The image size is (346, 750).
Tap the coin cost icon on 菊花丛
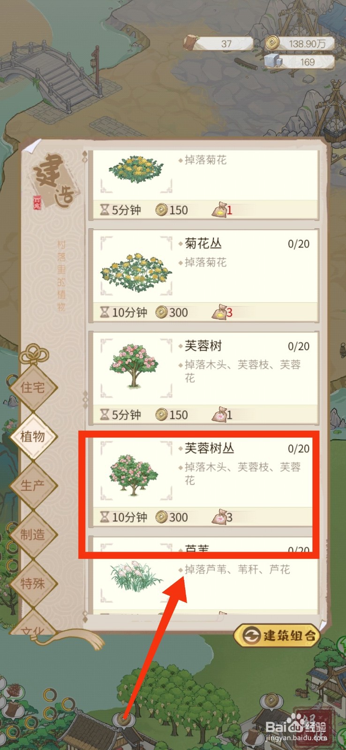click(162, 312)
